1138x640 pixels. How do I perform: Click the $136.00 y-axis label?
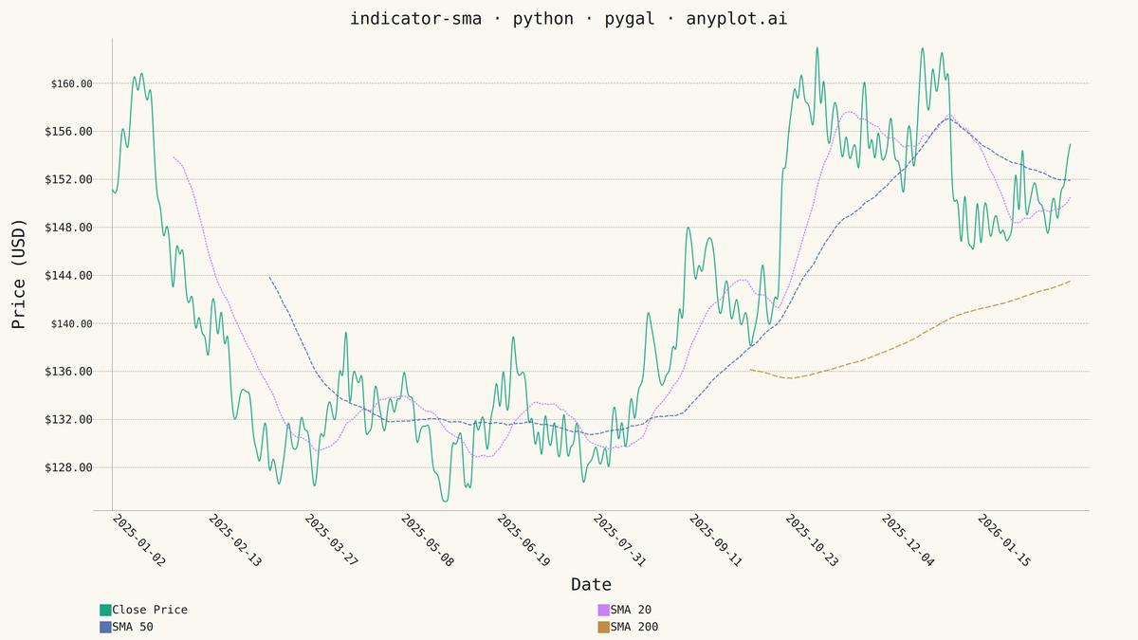click(x=68, y=372)
